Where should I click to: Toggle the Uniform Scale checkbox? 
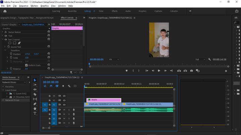26,65
